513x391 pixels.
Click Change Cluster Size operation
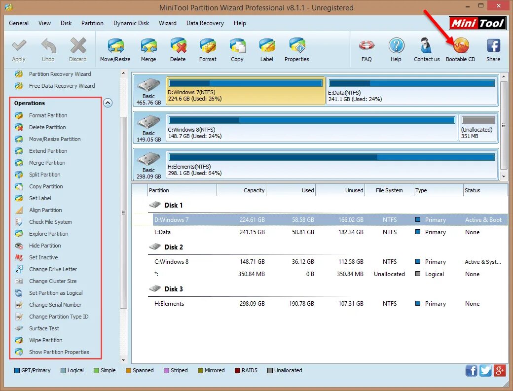tap(53, 281)
